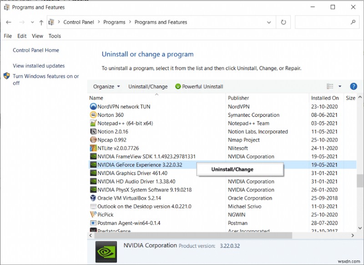
Task: Open Help via the question mark icon
Action: pos(354,86)
